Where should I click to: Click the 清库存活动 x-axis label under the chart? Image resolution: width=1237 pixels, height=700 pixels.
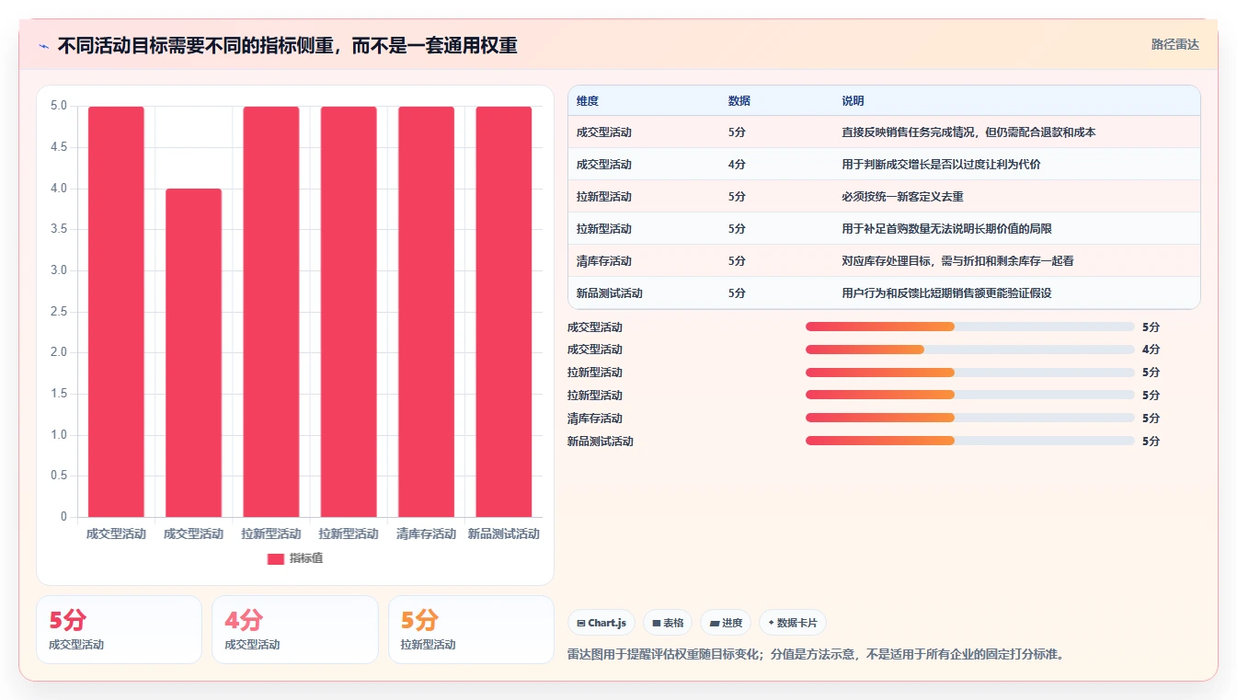pyautogui.click(x=426, y=534)
